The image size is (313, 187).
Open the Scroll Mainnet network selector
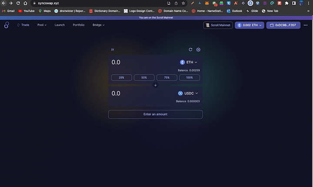pyautogui.click(x=218, y=25)
